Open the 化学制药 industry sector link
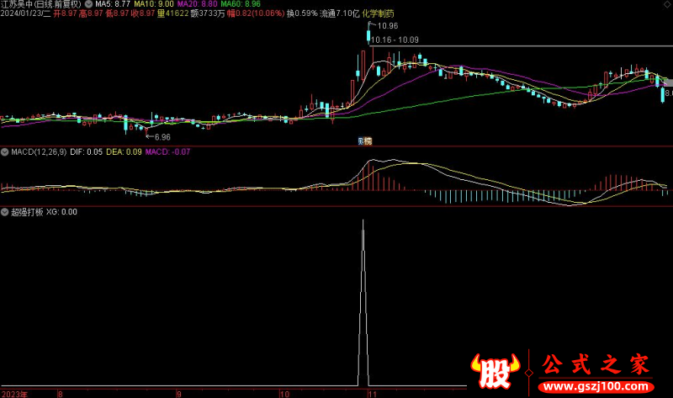 pyautogui.click(x=379, y=14)
